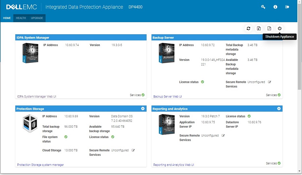
Task: Open Protection Storage system manager link
Action: (x=40, y=165)
